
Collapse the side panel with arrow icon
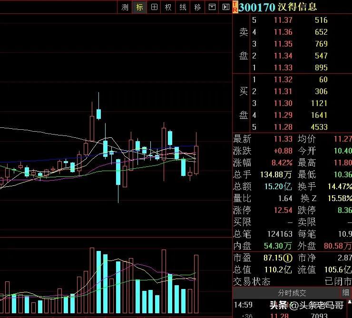[225, 7]
